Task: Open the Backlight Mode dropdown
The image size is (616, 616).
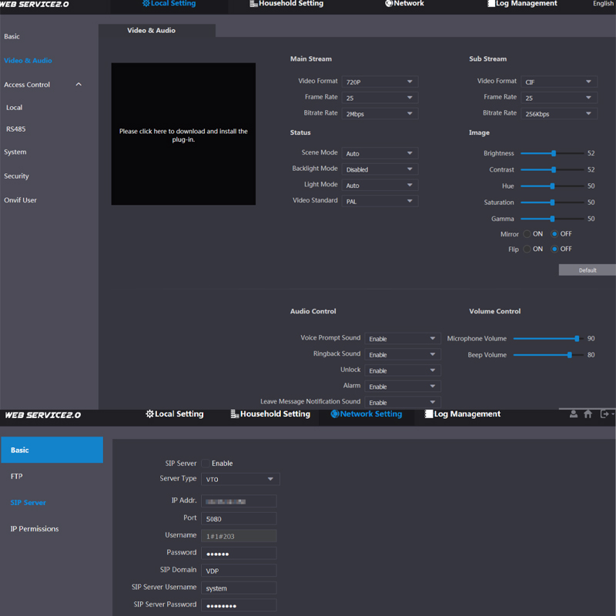Action: point(380,169)
